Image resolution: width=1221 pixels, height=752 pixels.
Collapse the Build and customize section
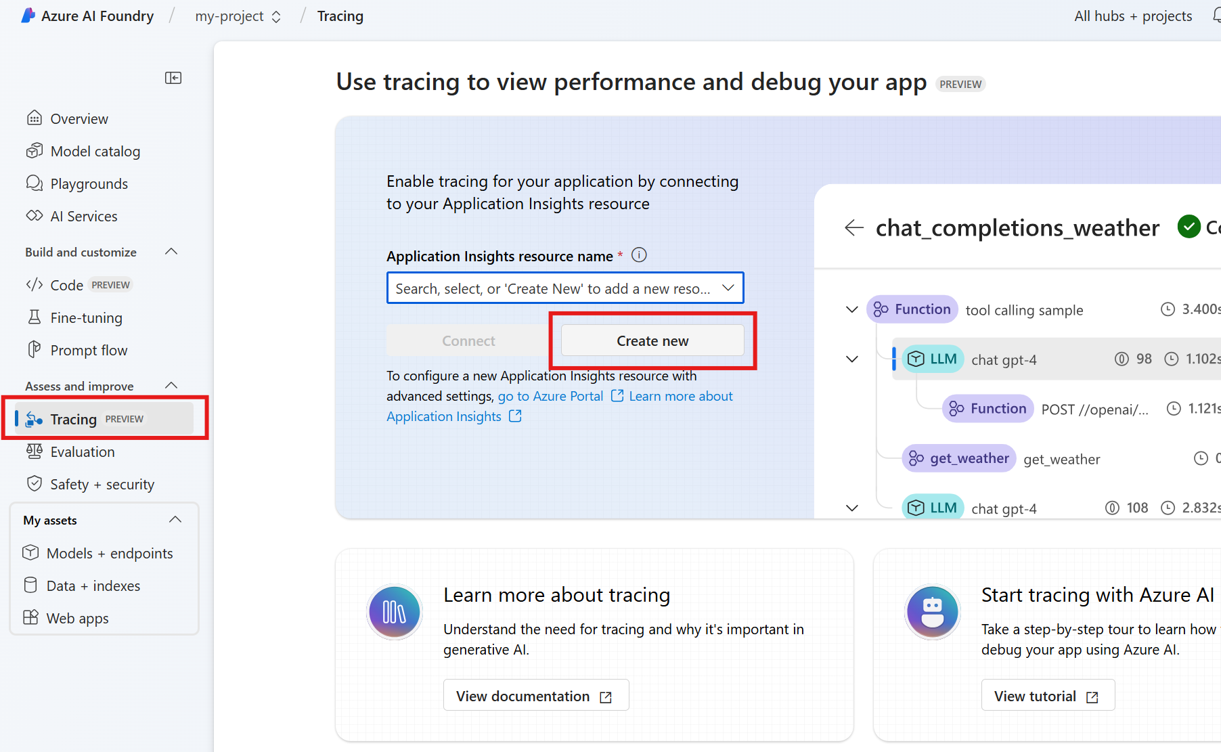[171, 251]
